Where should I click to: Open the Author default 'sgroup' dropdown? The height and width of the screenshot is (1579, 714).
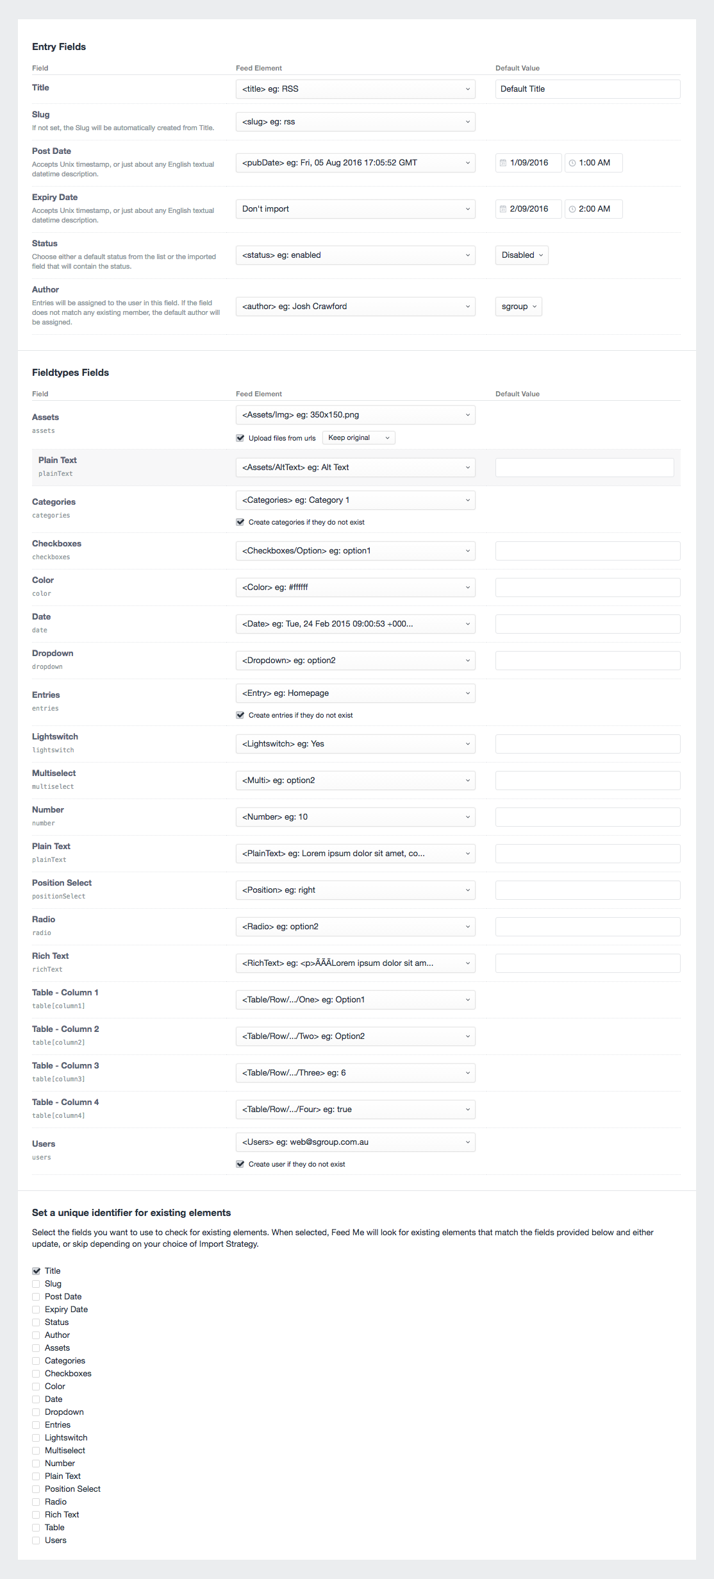point(519,307)
